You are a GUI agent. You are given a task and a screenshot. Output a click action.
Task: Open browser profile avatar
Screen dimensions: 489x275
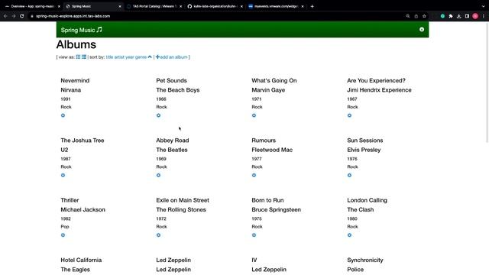[475, 16]
